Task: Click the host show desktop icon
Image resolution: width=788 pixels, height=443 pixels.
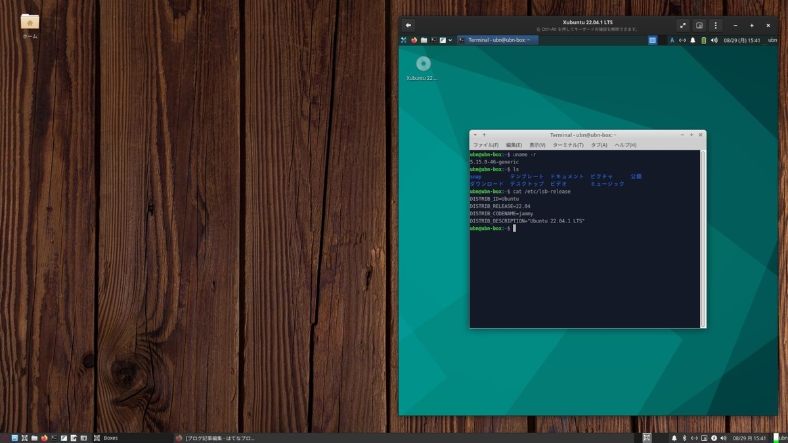Action: pyautogui.click(x=14, y=438)
